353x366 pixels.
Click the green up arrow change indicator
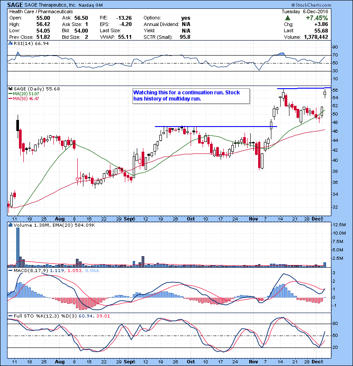click(x=287, y=18)
